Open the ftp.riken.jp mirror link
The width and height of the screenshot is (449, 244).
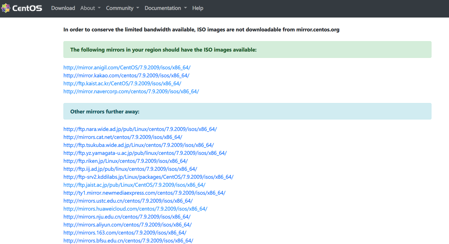tap(126, 161)
